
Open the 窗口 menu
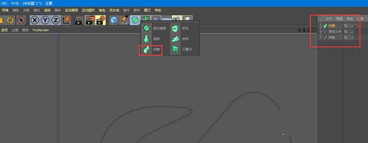tap(148, 10)
